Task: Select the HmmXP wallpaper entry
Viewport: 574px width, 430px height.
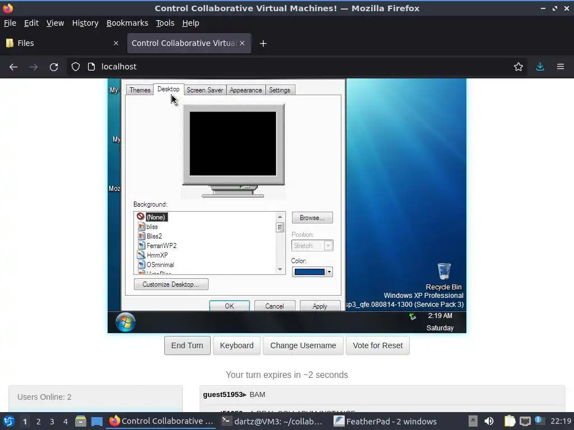Action: (152, 255)
